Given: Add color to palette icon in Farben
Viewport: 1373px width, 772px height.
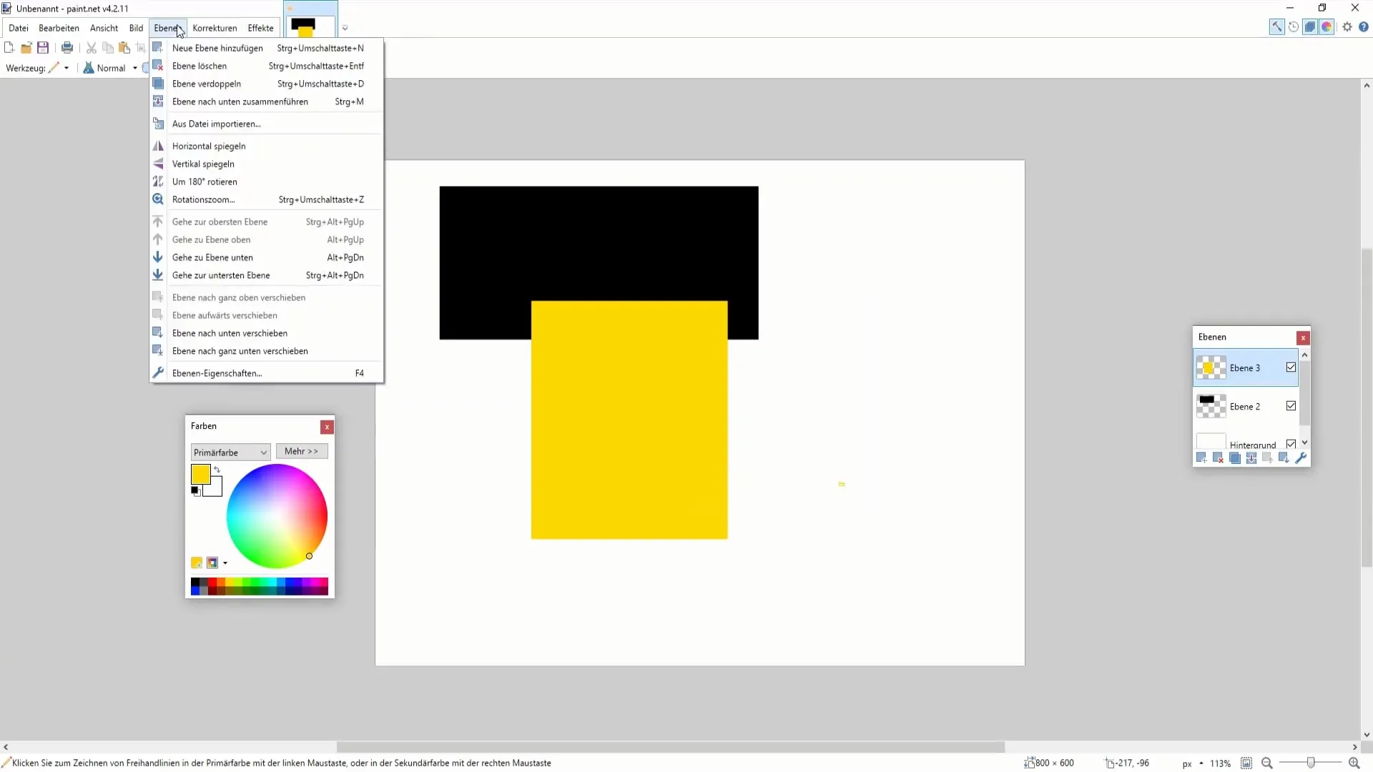Looking at the screenshot, I should click(x=197, y=563).
